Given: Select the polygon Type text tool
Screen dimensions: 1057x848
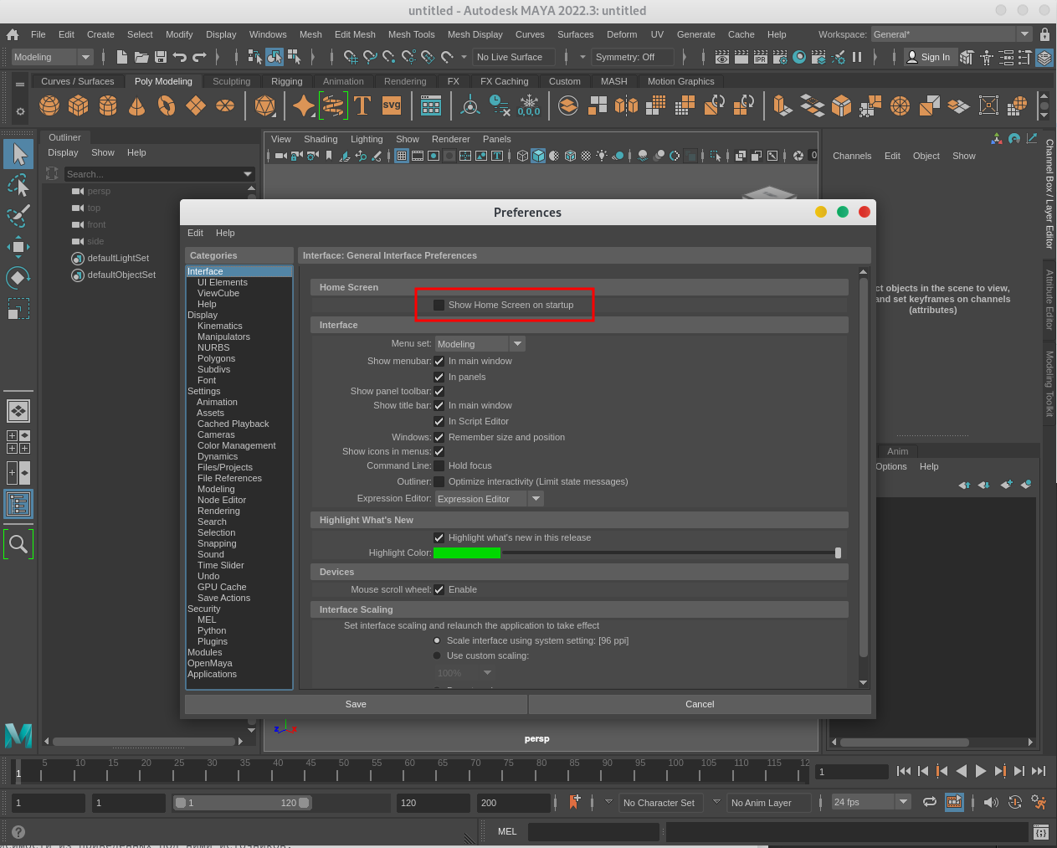Looking at the screenshot, I should click(x=362, y=105).
